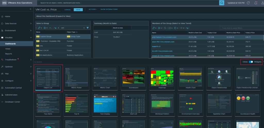Open the gear dropdown in Members of the Group toolbar
Image resolution: width=264 pixels, height=128 pixels.
[x=160, y=28]
